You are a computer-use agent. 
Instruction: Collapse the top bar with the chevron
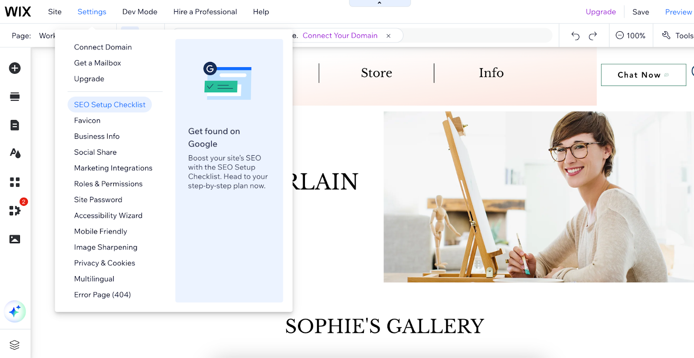click(380, 3)
